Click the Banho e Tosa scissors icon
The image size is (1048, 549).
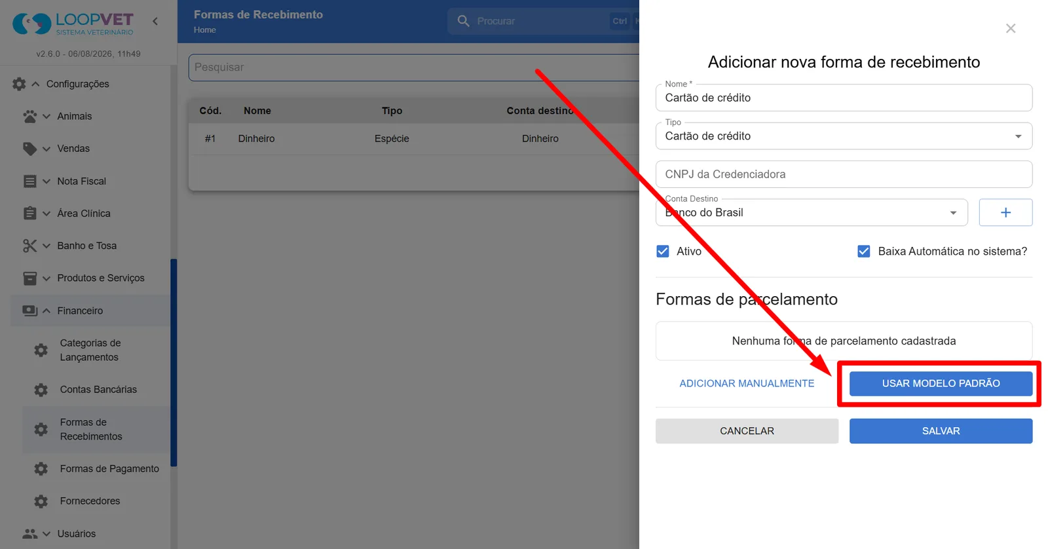point(30,246)
